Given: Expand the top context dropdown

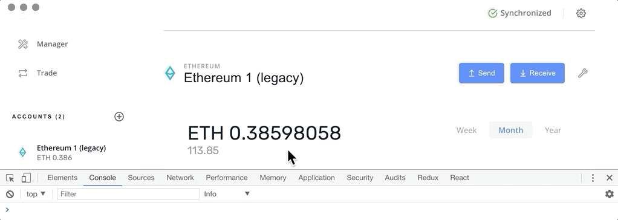Looking at the screenshot, I should point(36,194).
